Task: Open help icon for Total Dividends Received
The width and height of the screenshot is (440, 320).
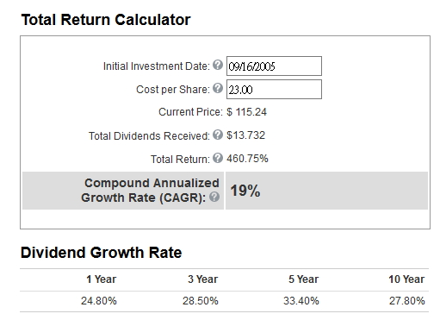Action: tap(218, 135)
